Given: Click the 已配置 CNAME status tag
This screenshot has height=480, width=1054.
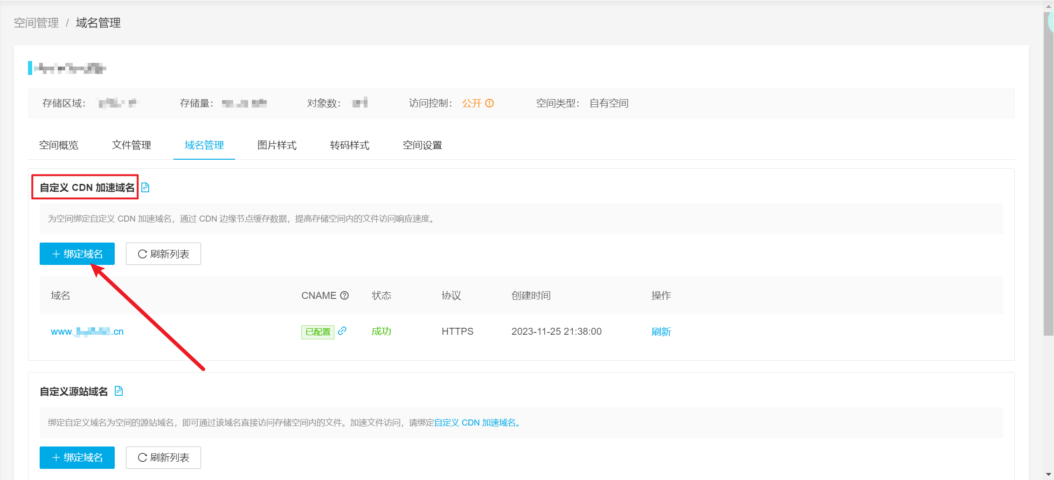Looking at the screenshot, I should [318, 332].
